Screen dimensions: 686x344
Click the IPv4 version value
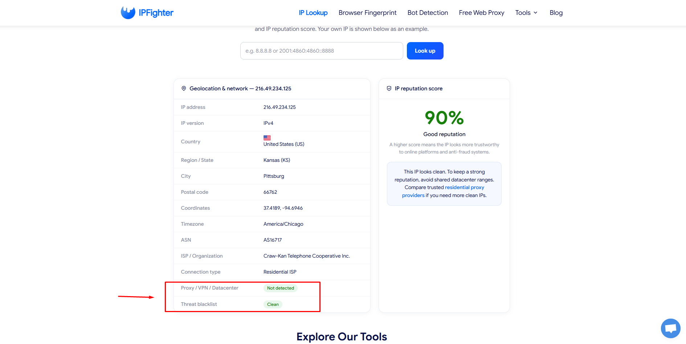pos(268,123)
